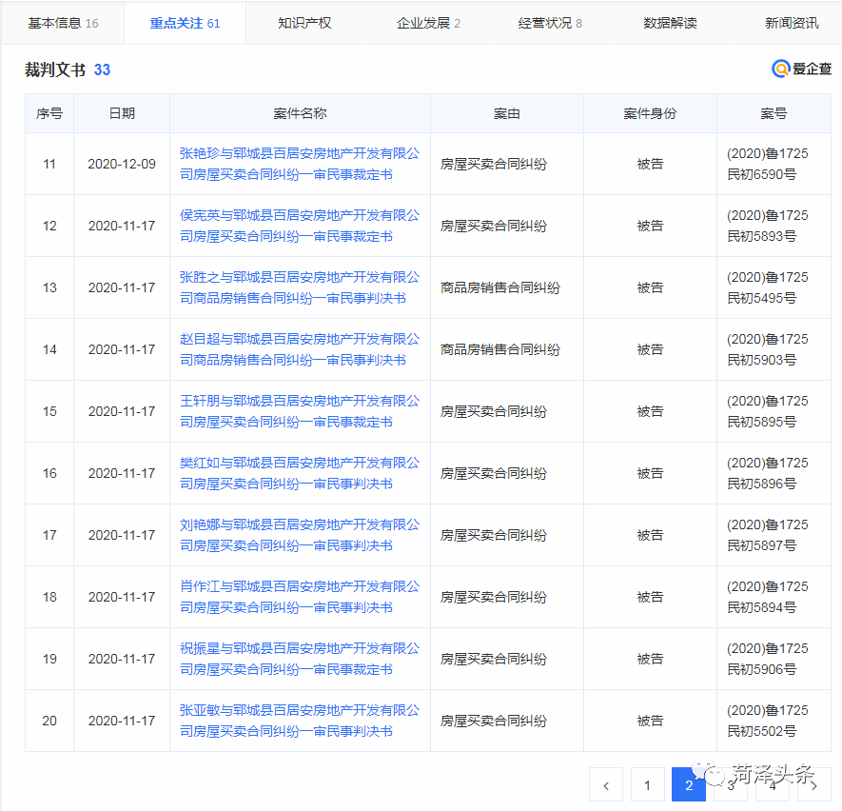
Task: Open case link for 赵目超 row 14
Action: point(299,349)
